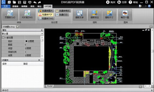Screen dimensions: 154x92
Task: Open the 默认值 dropdown
Action: [42, 34]
